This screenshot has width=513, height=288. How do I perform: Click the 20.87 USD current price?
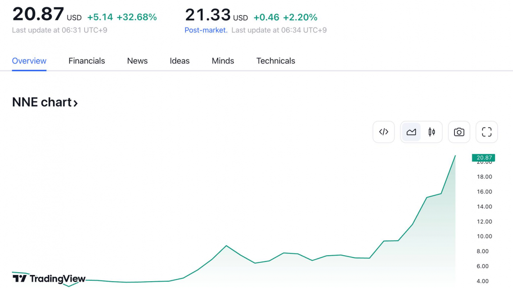pos(38,15)
